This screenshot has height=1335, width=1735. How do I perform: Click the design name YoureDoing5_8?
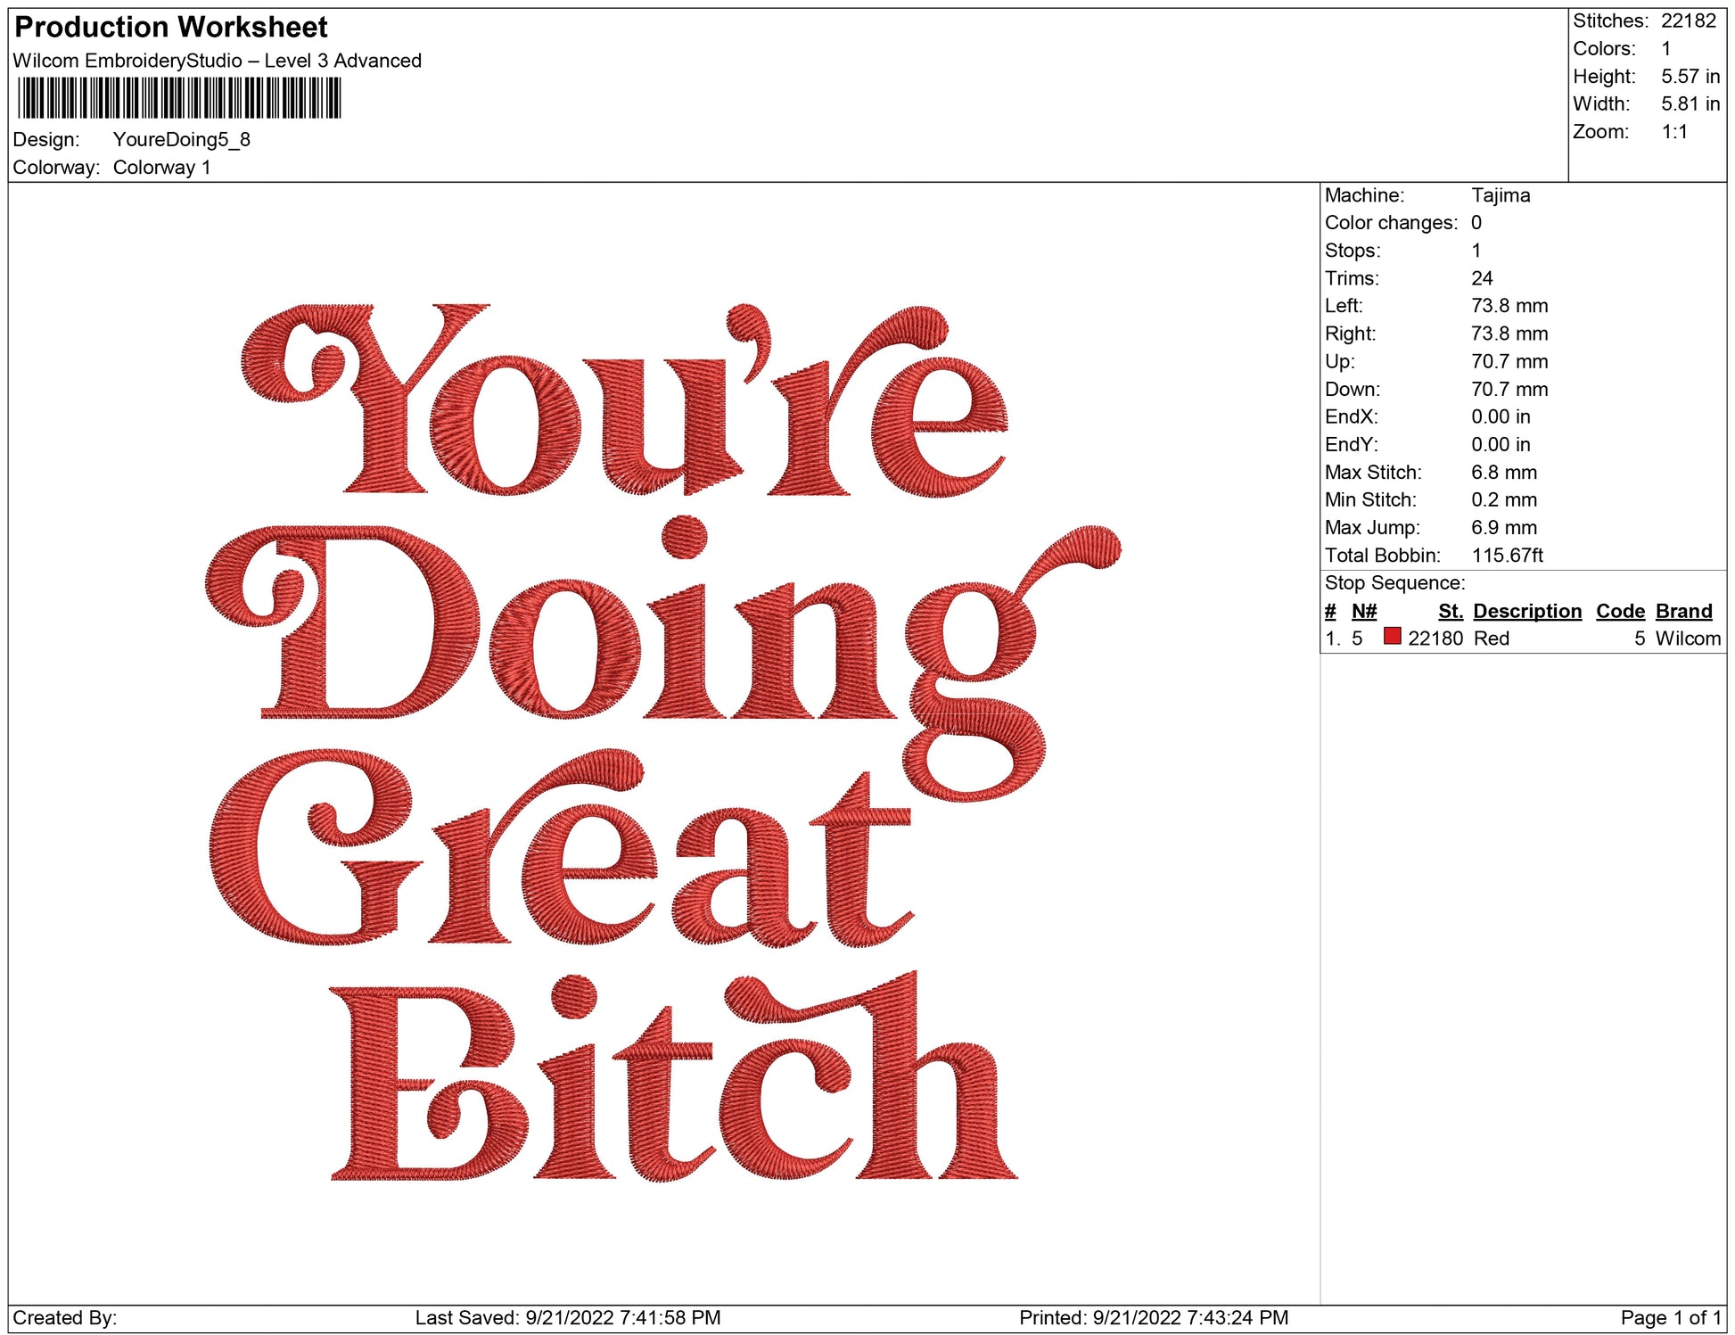(x=181, y=139)
